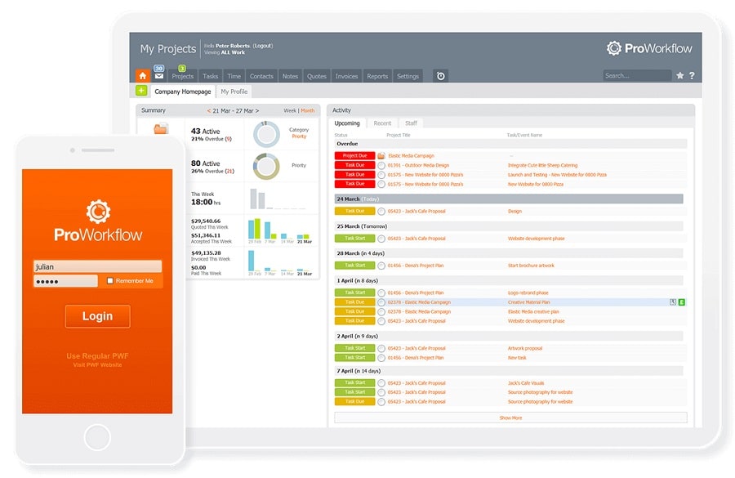
Task: Click the orange folder icon in Summary
Action: point(161,127)
